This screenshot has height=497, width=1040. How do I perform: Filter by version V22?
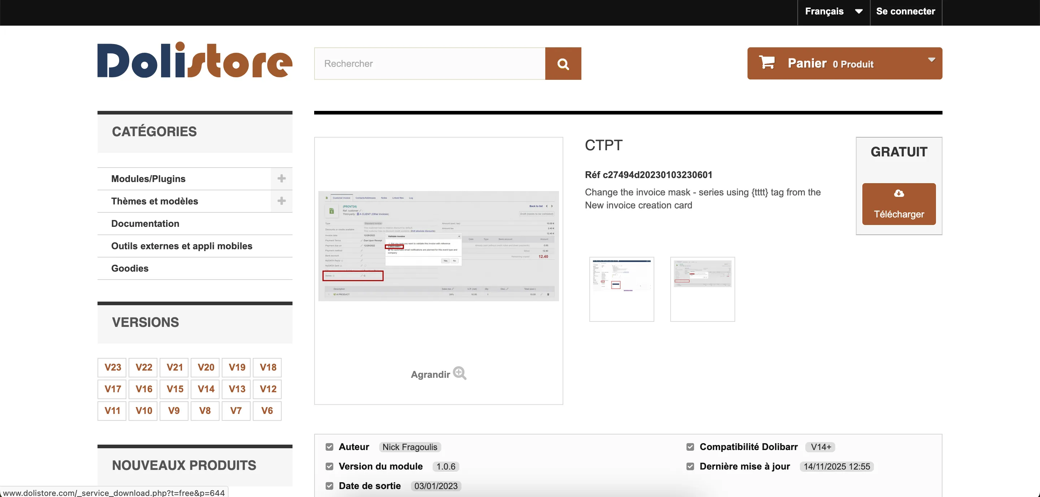tap(143, 367)
